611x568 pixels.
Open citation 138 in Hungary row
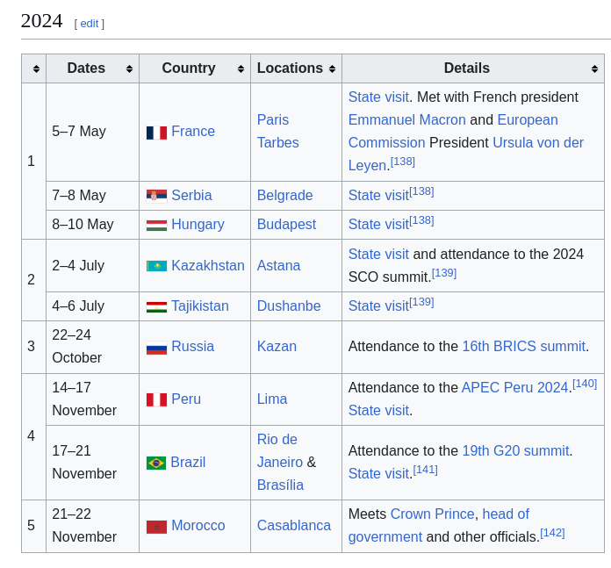pos(421,221)
